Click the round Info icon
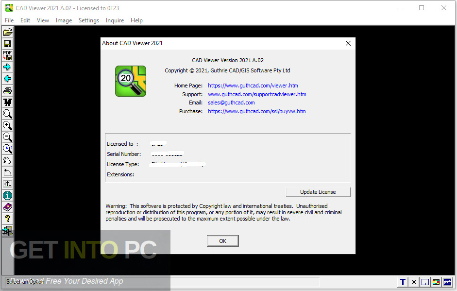This screenshot has width=457, height=291. tap(8, 195)
